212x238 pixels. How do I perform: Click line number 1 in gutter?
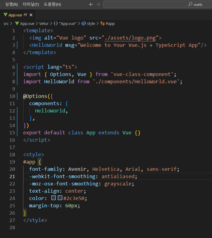[13, 31]
